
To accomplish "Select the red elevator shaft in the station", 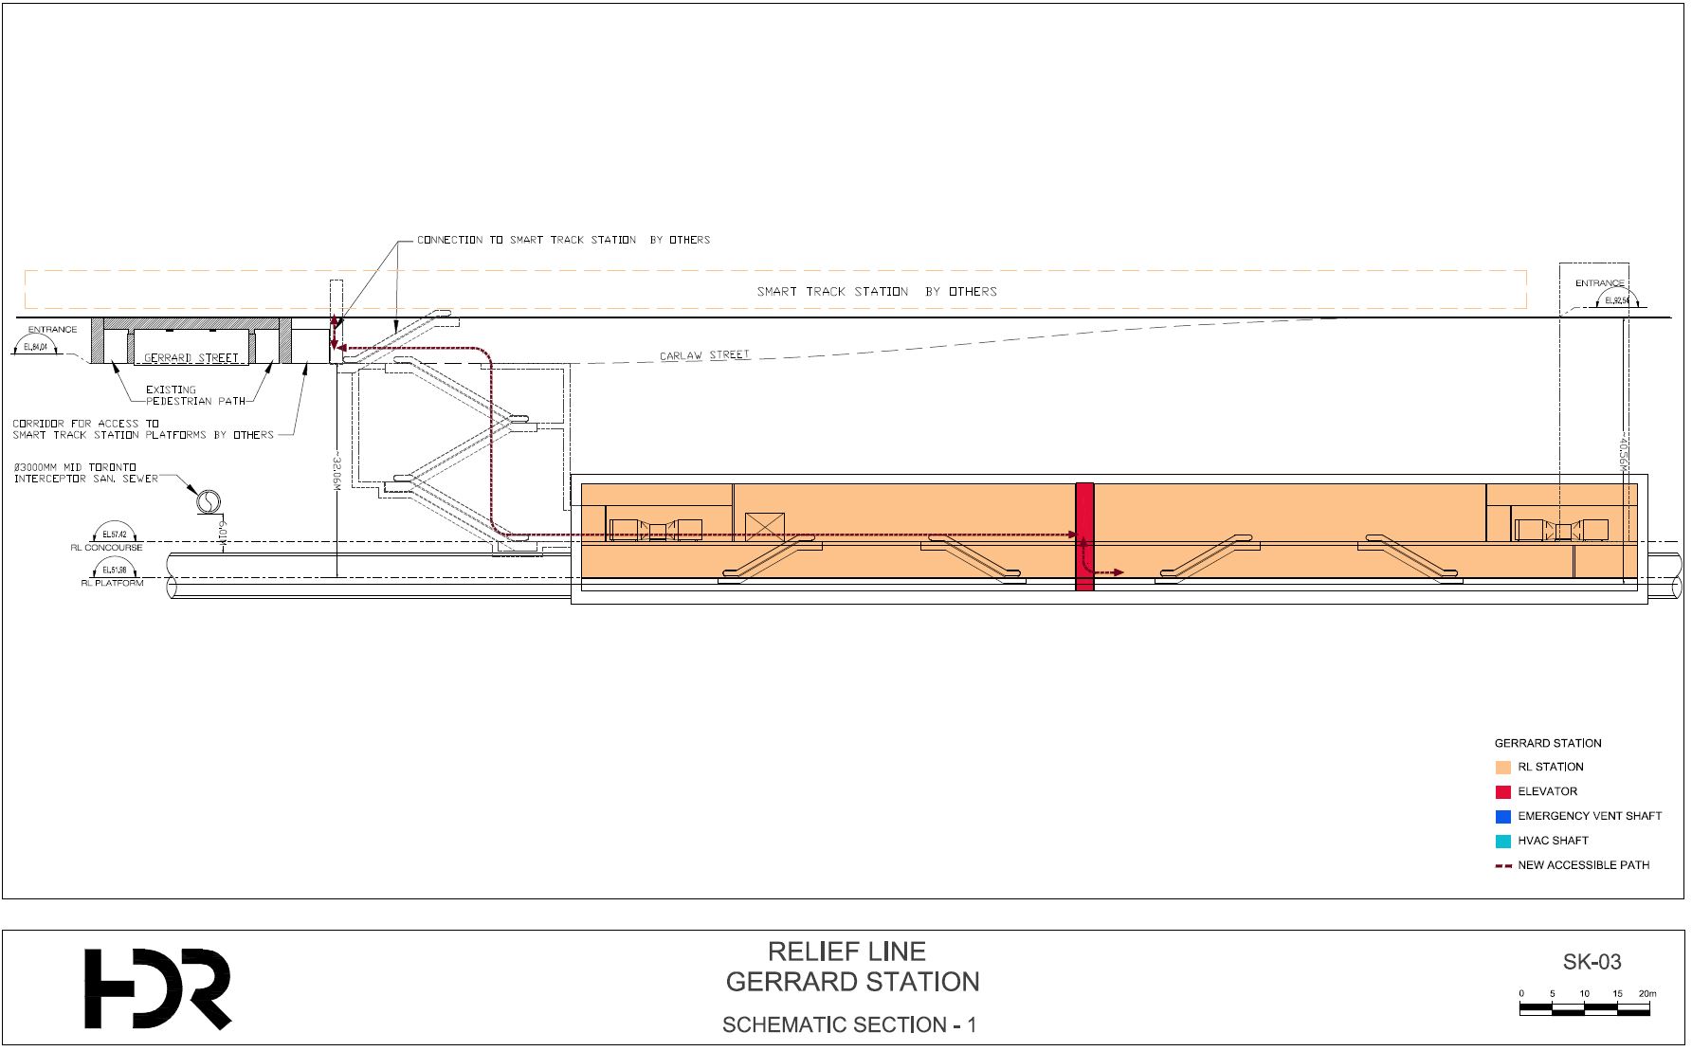I will pos(1084,536).
